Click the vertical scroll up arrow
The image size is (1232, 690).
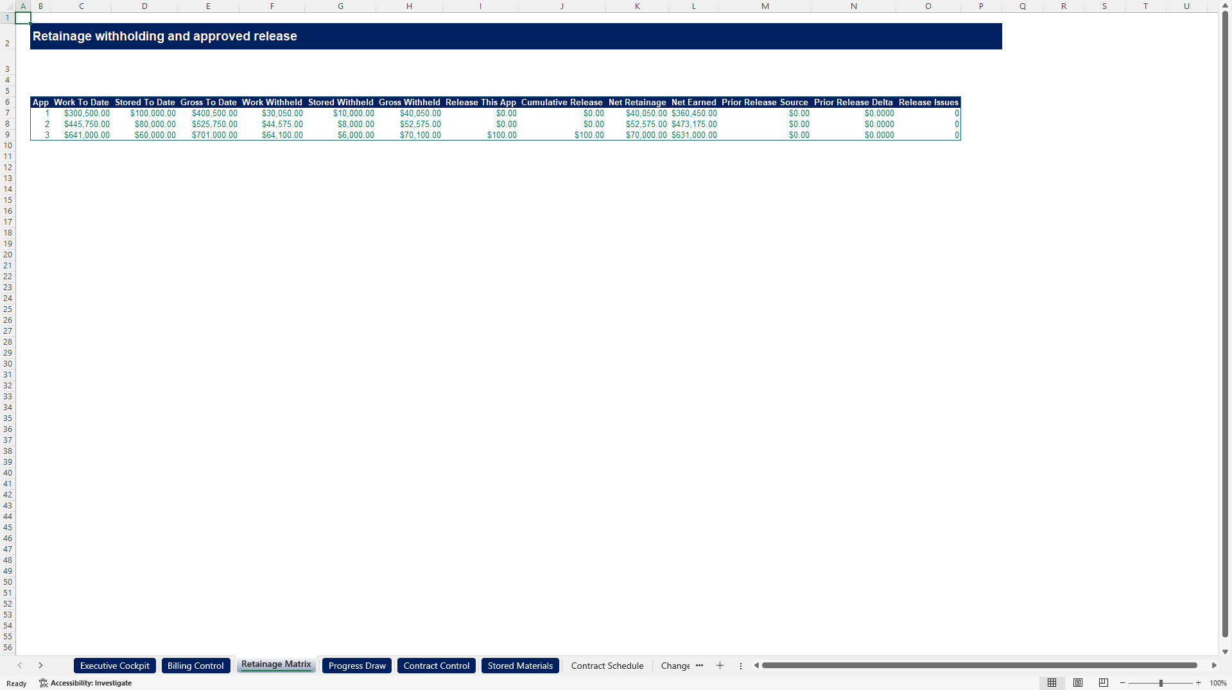pos(1225,6)
